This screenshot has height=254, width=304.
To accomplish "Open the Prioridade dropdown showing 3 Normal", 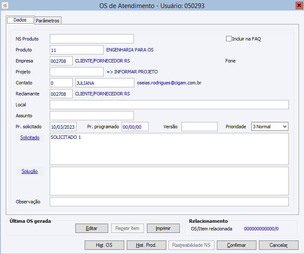I will (270, 127).
